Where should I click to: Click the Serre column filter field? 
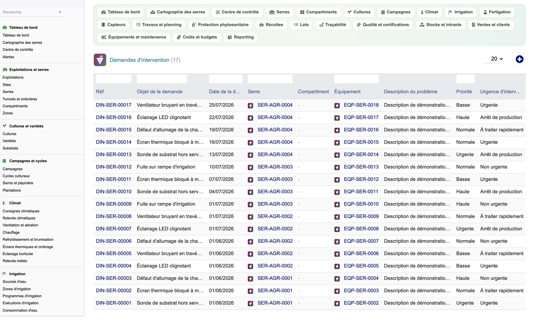[270, 79]
